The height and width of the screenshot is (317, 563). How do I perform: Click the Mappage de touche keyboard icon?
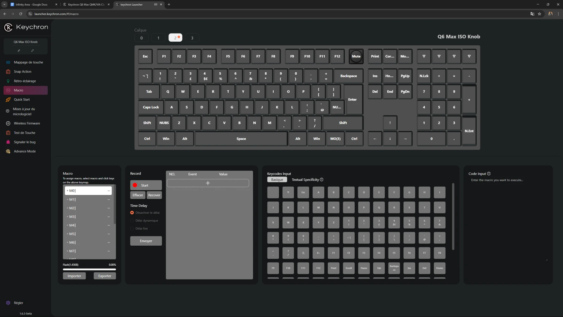tap(8, 62)
